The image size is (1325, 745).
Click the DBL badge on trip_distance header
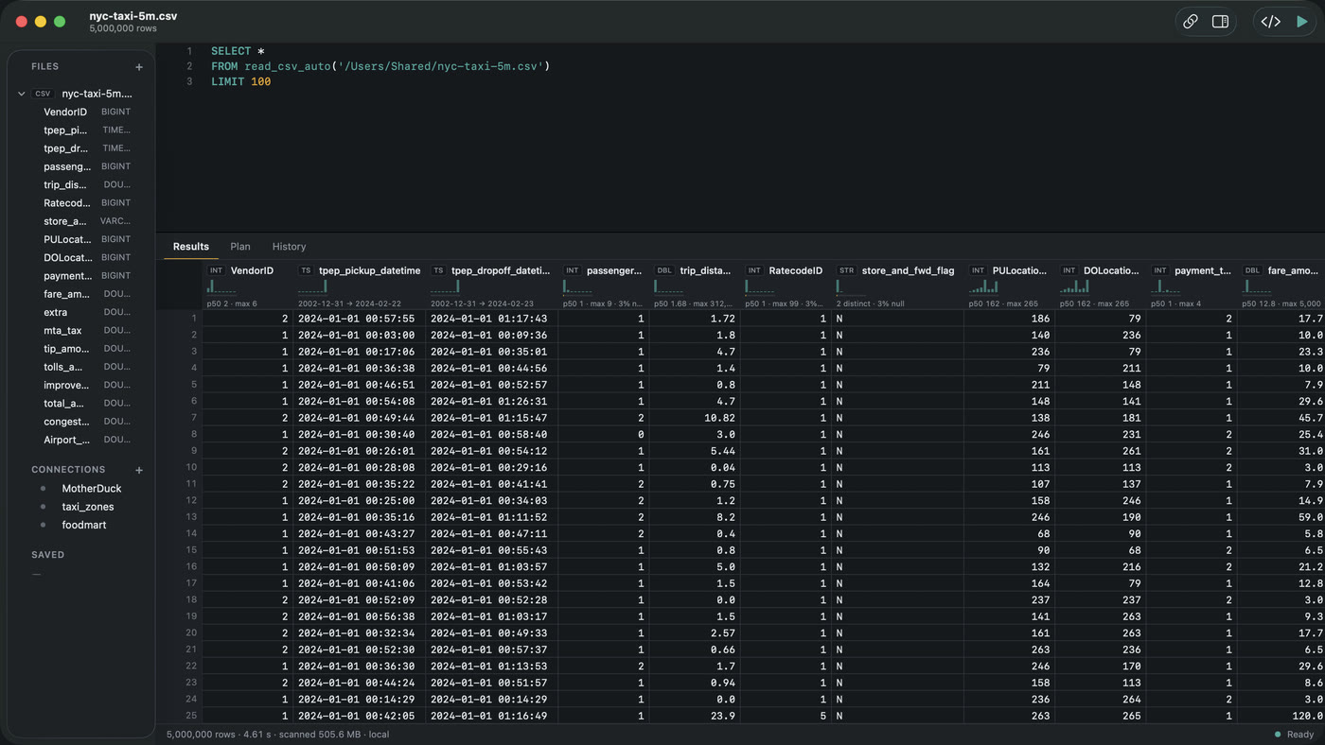click(664, 270)
